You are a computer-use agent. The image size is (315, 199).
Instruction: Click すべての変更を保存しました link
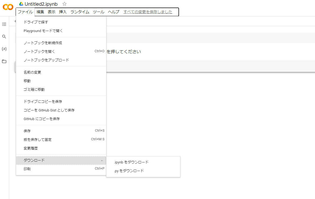148,12
